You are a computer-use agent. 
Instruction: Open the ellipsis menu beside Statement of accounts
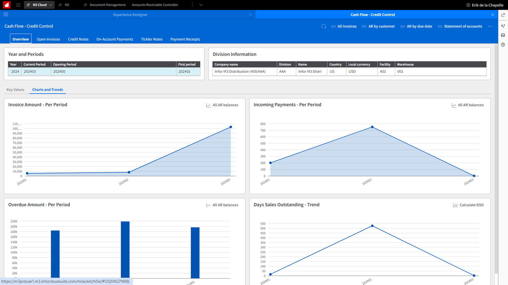(490, 26)
